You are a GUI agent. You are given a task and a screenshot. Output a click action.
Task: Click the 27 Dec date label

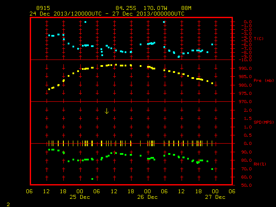[215, 197]
